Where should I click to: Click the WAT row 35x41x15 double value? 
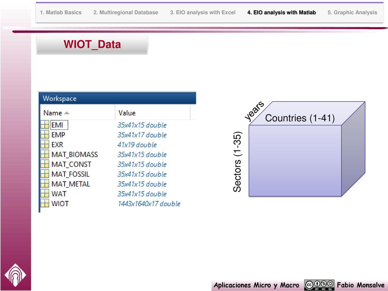coord(142,194)
